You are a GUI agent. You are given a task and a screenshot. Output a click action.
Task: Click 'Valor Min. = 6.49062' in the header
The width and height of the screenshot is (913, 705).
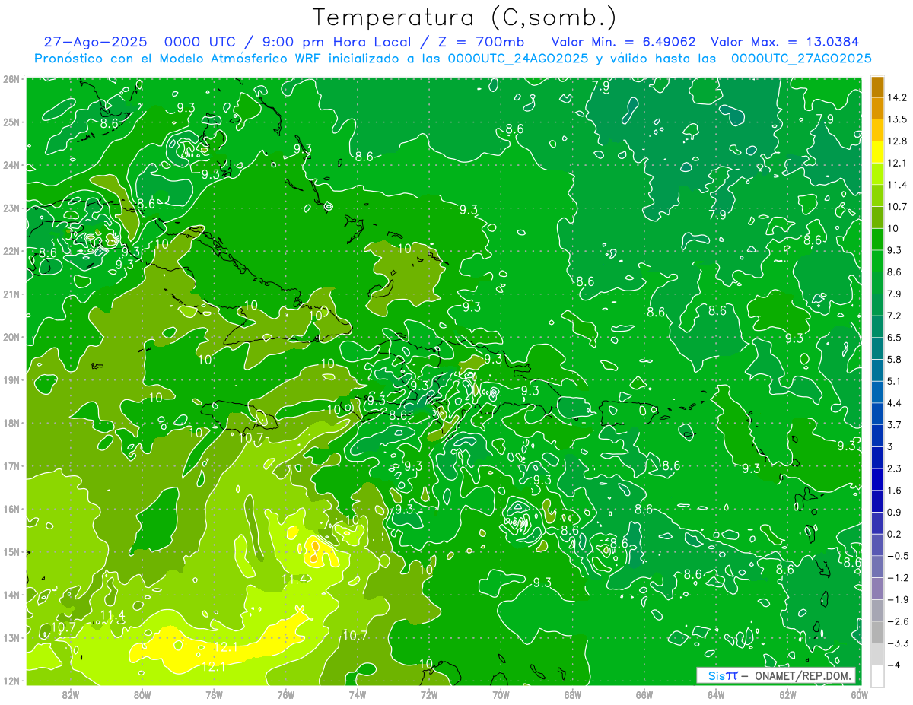pos(624,42)
